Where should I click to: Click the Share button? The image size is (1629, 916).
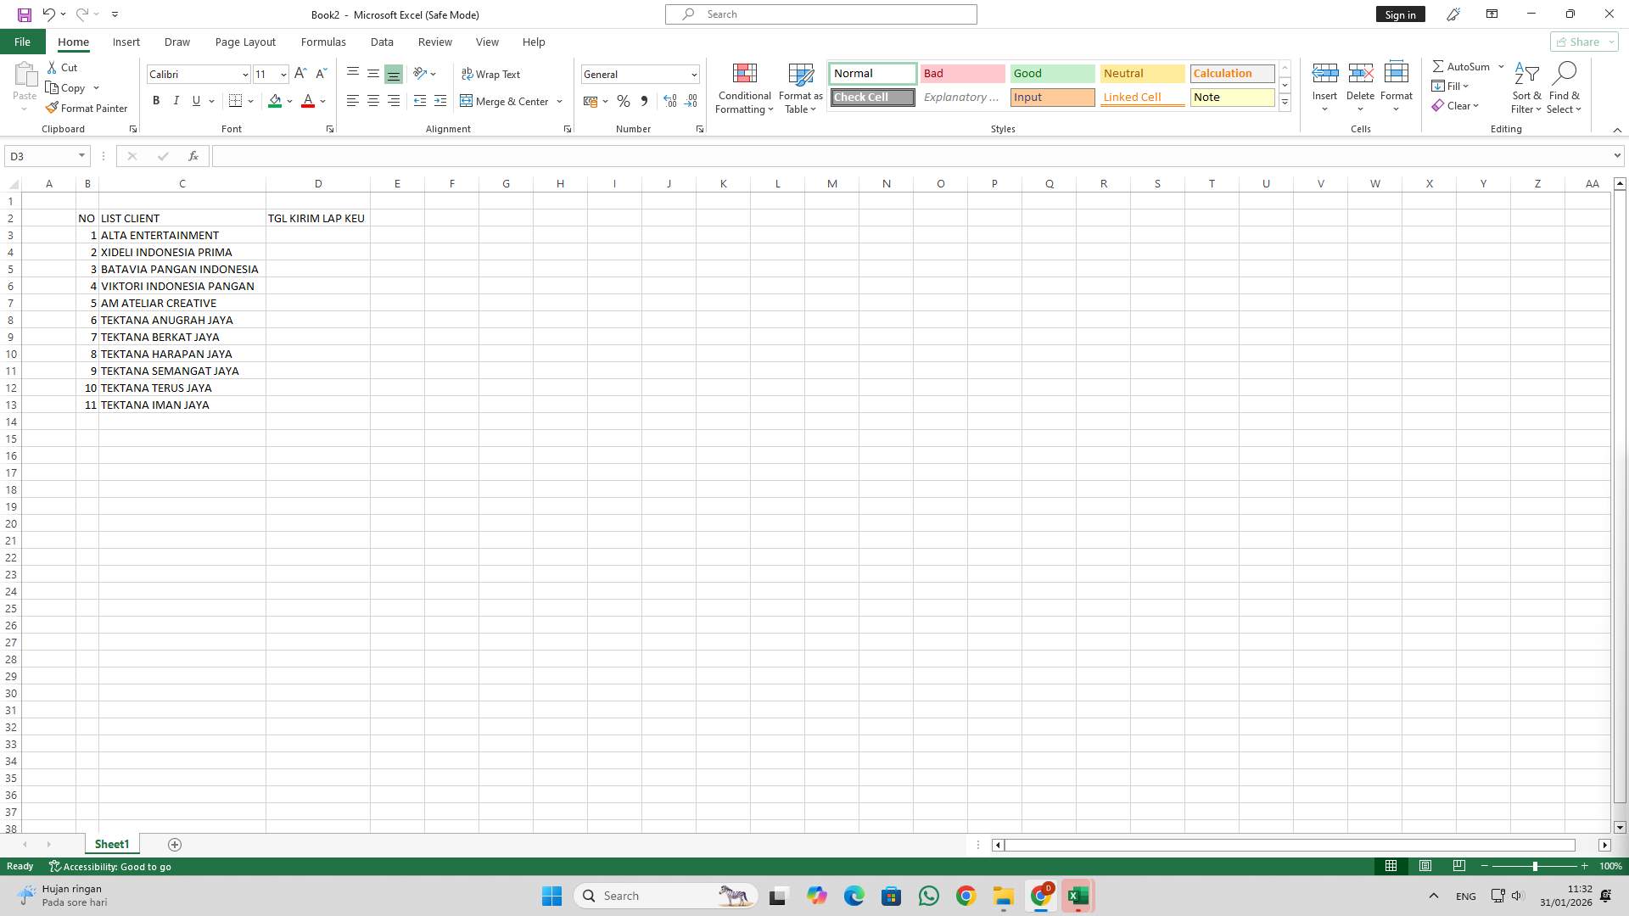point(1581,42)
